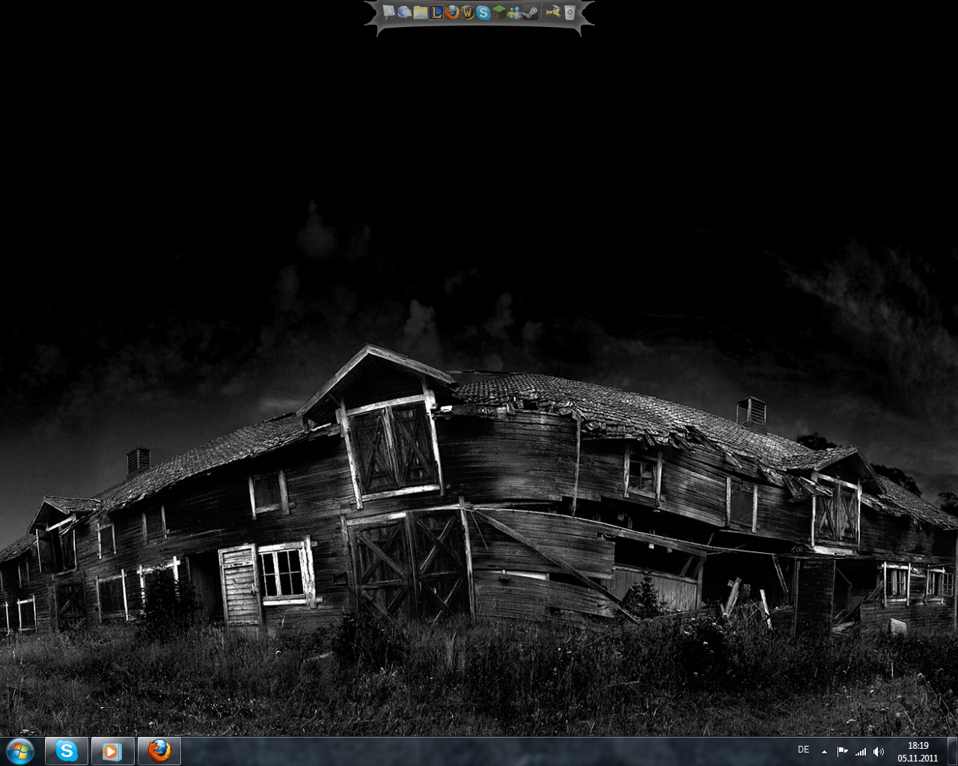Switch to Firefox in the taskbar

coord(159,751)
